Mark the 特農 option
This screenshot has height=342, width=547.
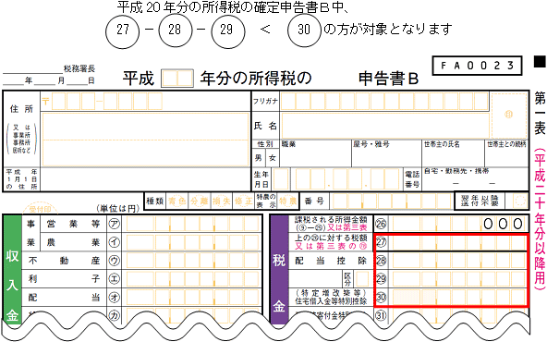[287, 201]
